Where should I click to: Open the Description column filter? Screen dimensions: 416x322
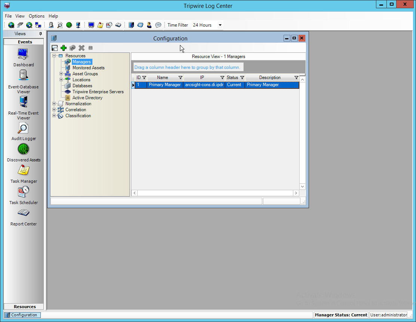[x=296, y=78]
